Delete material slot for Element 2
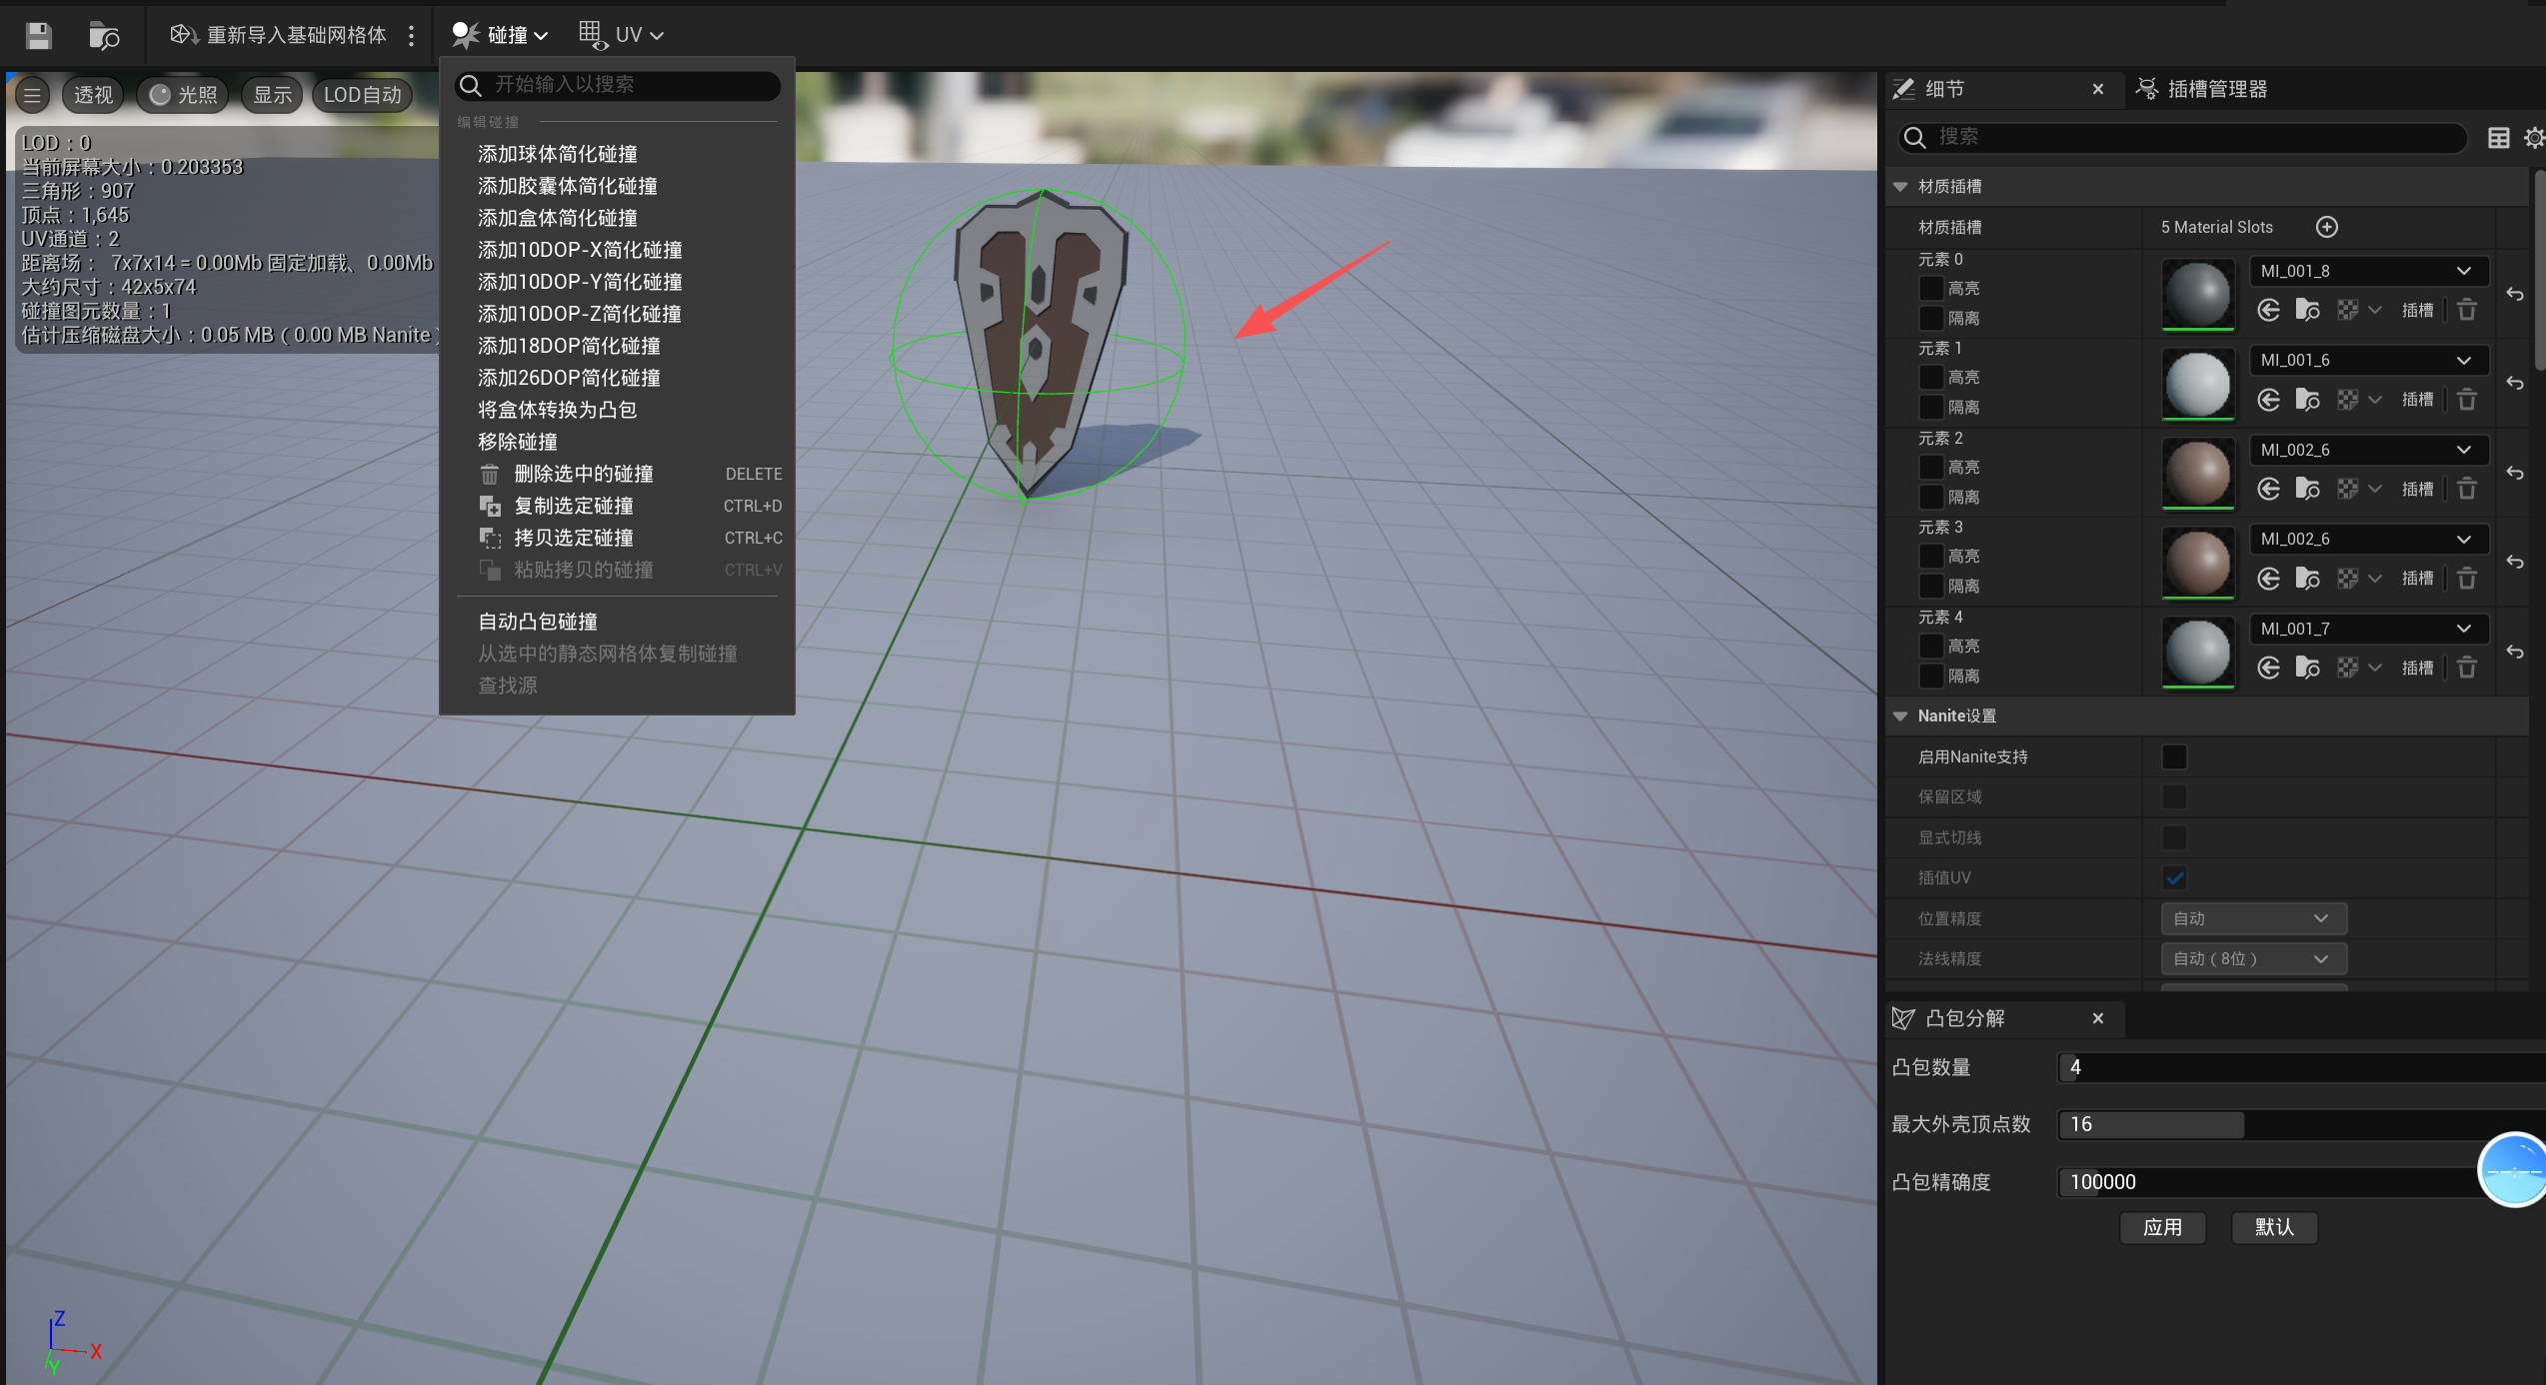Image resolution: width=2546 pixels, height=1385 pixels. point(2466,489)
